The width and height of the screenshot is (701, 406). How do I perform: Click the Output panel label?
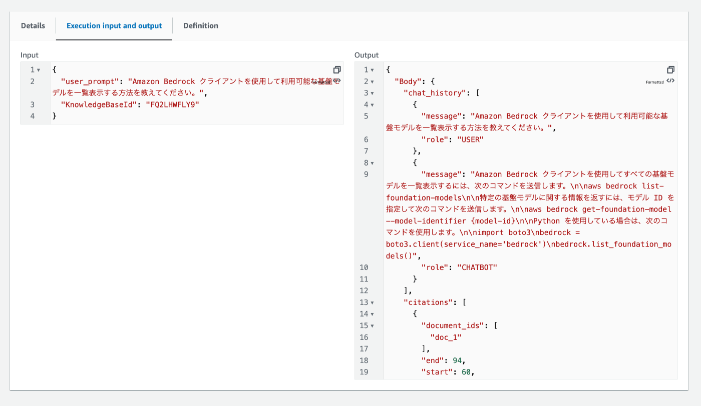click(x=367, y=55)
